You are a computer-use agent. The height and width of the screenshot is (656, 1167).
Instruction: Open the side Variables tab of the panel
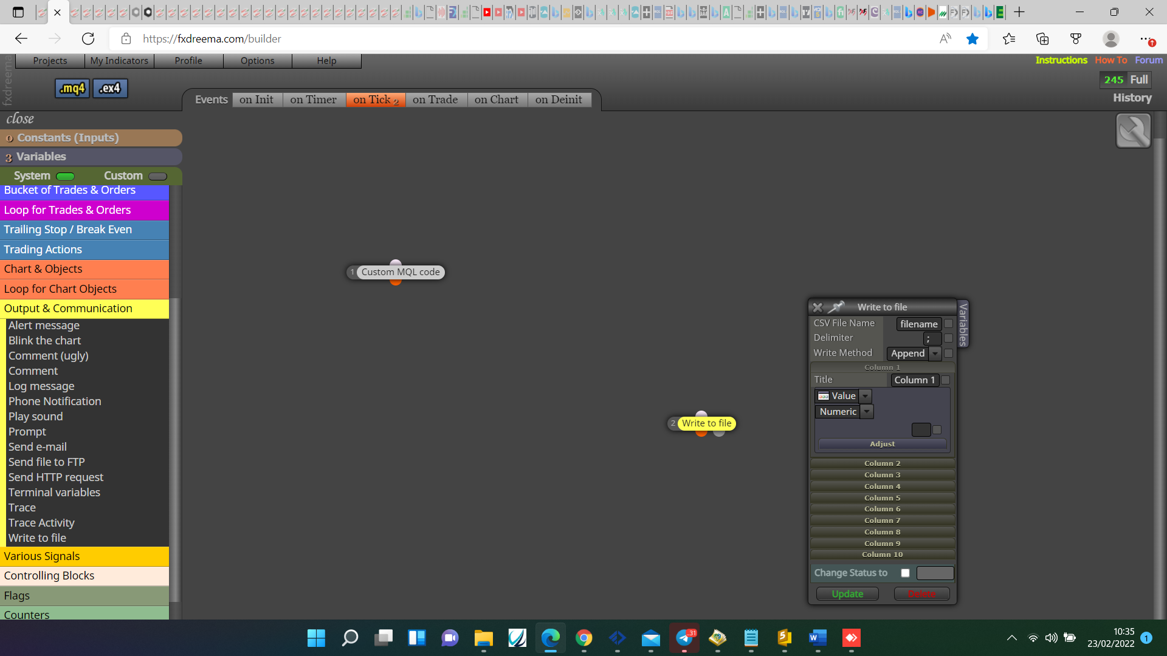click(x=963, y=324)
